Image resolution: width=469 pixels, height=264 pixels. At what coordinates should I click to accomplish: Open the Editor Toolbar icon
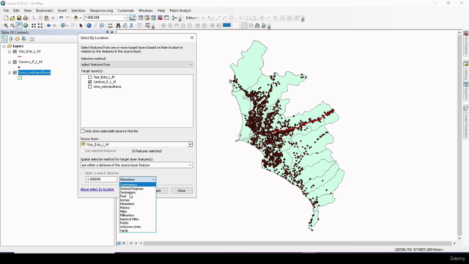click(132, 18)
